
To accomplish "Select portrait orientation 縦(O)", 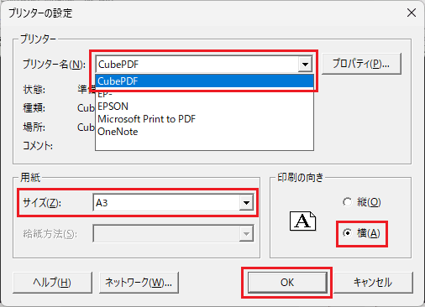I will click(362, 202).
